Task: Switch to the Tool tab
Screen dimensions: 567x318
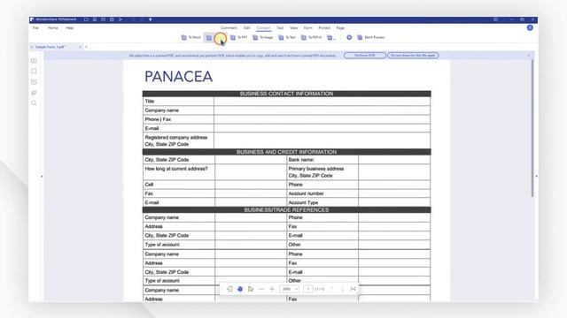Action: coord(280,27)
